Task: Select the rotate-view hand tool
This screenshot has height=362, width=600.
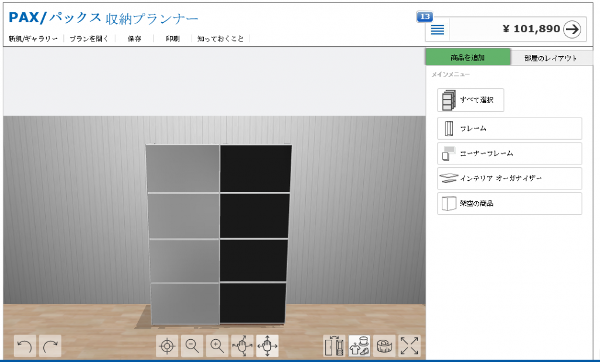Action: point(242,346)
